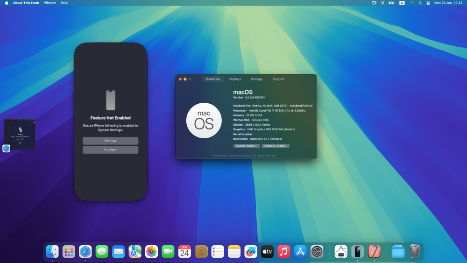467x263 pixels.
Task: Close the About This Hack window
Action: click(x=180, y=79)
